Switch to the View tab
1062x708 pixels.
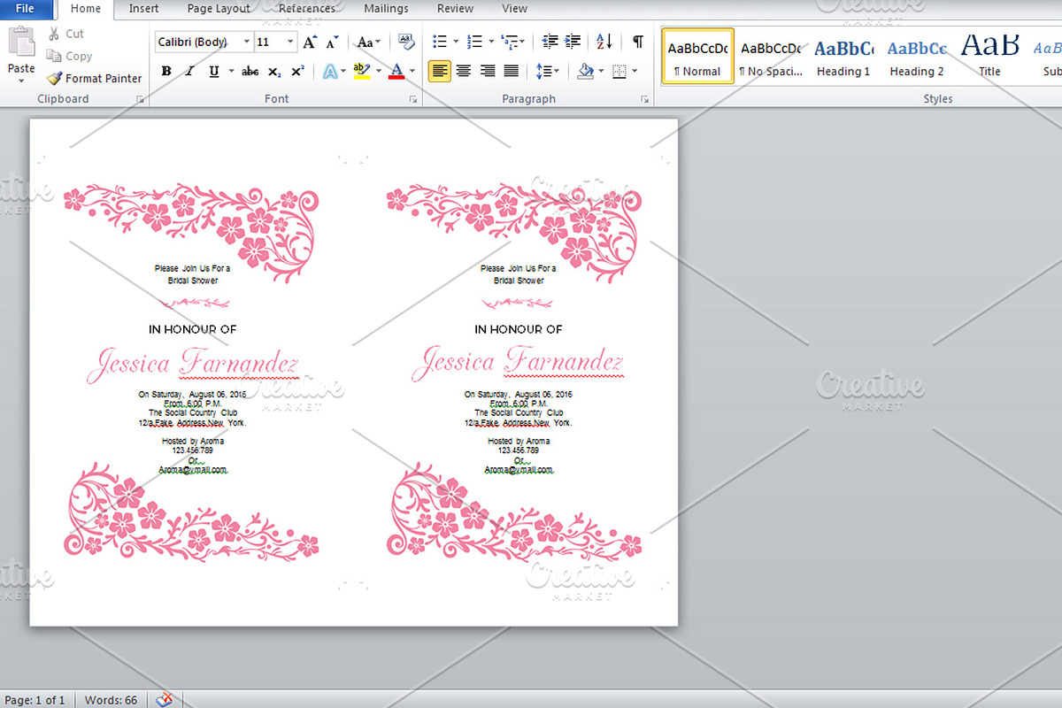(x=514, y=9)
